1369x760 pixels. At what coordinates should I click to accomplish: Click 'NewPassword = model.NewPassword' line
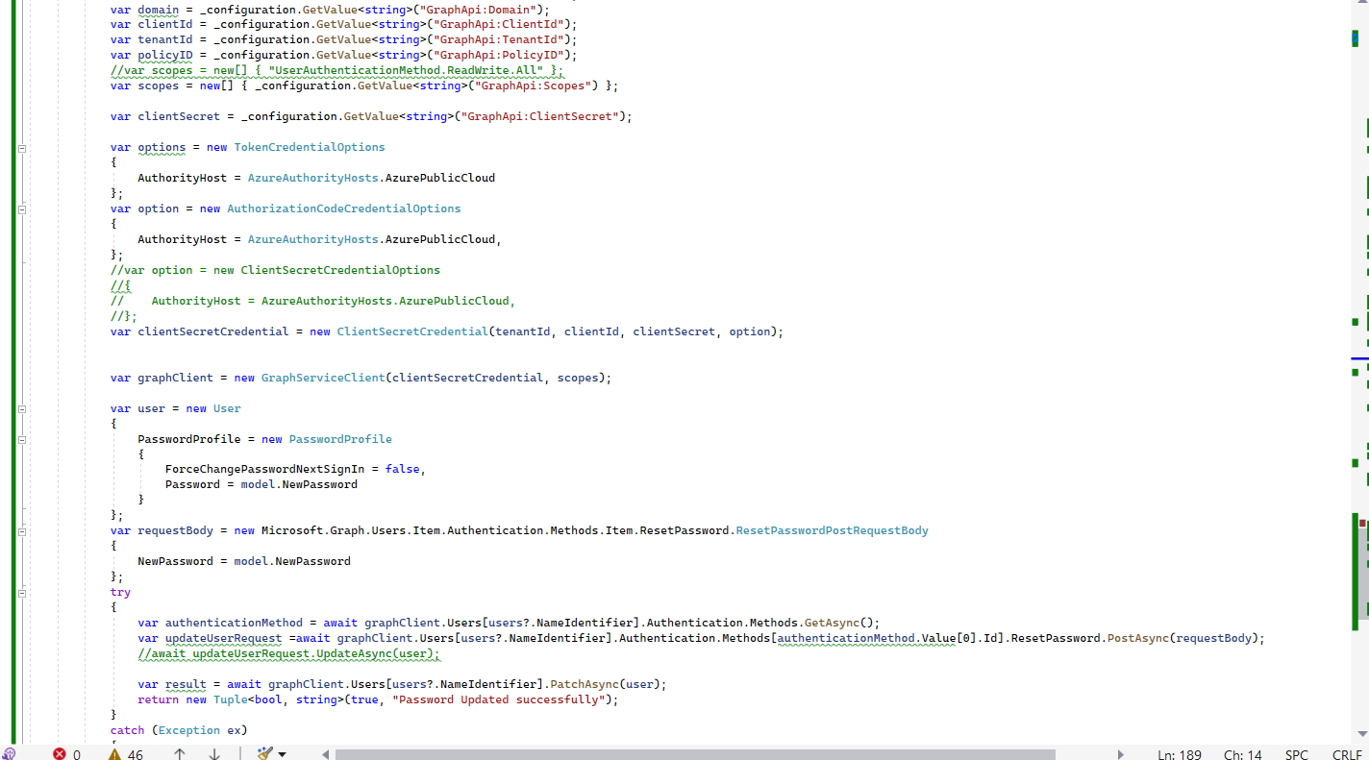coord(244,561)
